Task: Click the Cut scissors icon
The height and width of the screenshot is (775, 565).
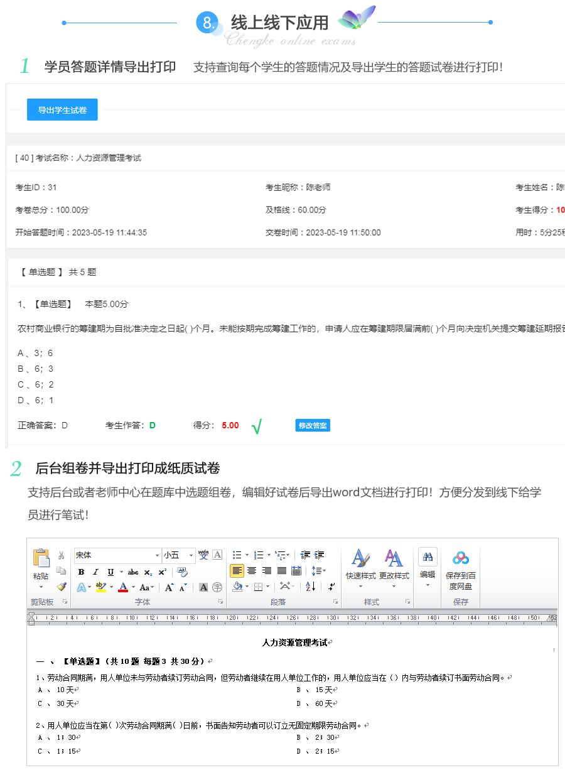Action: coord(61,555)
